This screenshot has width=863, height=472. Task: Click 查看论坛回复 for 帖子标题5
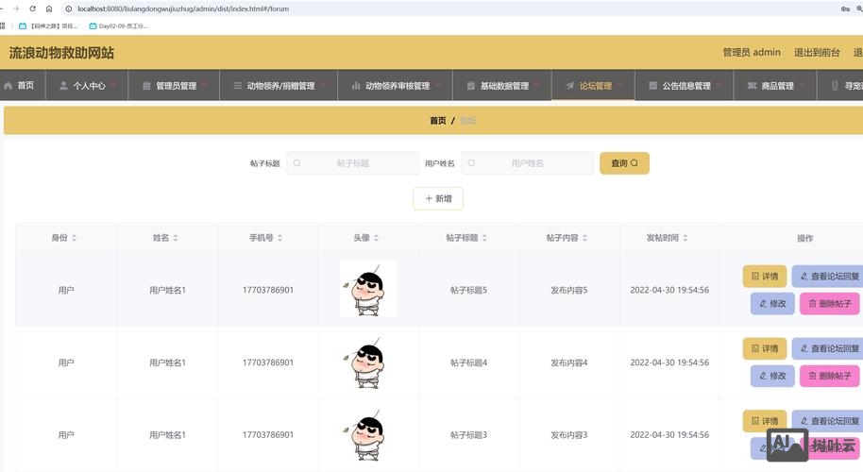(x=829, y=277)
